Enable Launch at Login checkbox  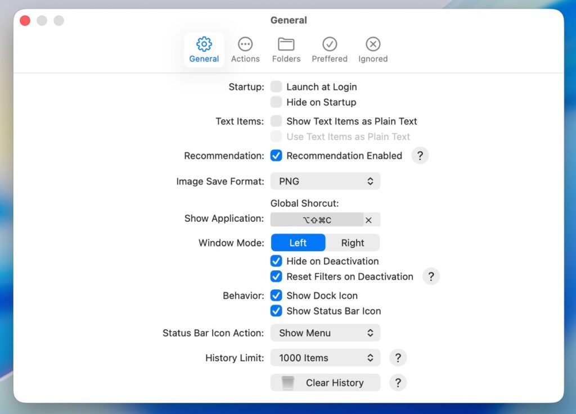276,87
